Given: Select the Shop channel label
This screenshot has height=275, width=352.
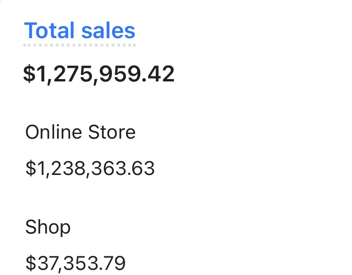Looking at the screenshot, I should pyautogui.click(x=48, y=228).
